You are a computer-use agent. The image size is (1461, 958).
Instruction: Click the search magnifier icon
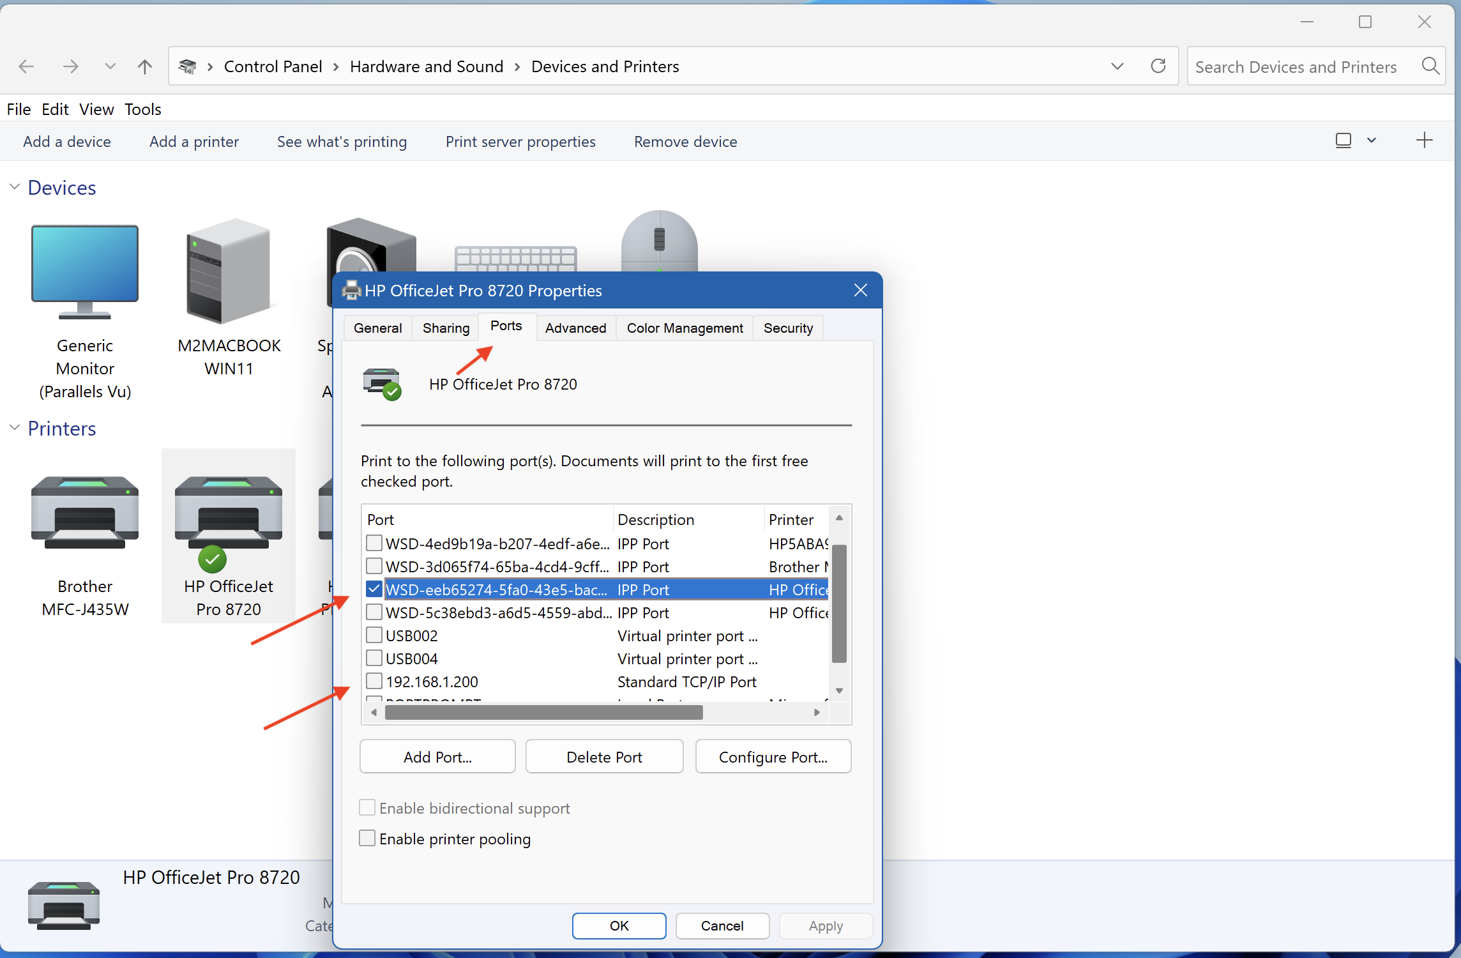[x=1430, y=66]
